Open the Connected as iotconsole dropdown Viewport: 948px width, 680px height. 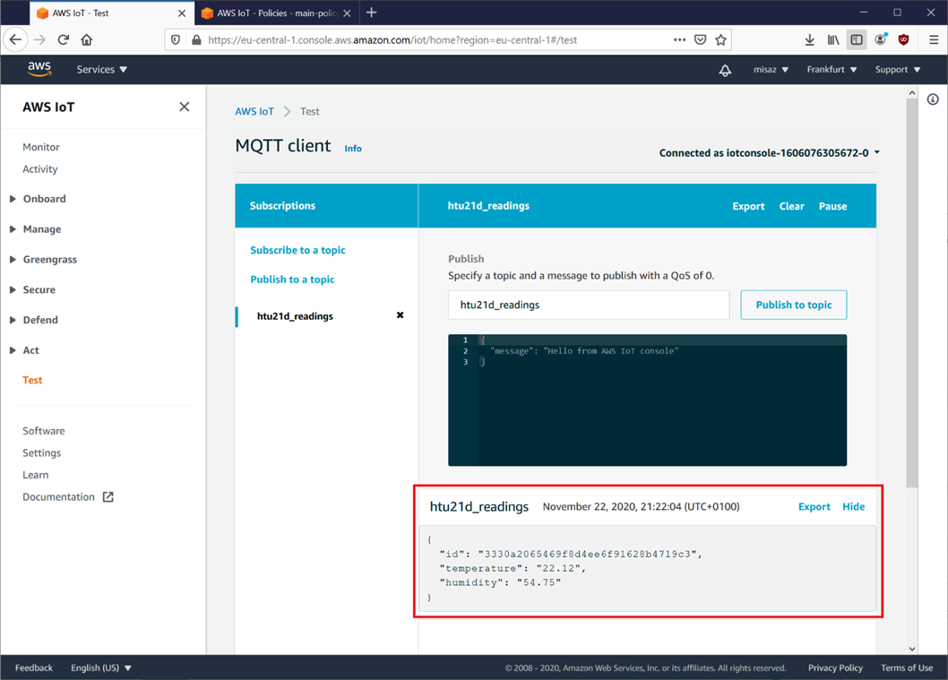[x=769, y=153]
